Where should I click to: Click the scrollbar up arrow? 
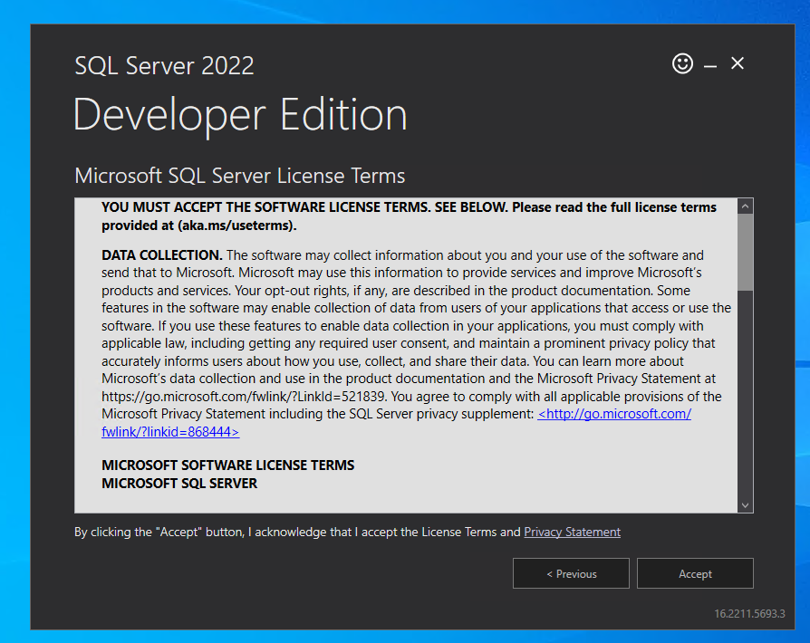(745, 205)
